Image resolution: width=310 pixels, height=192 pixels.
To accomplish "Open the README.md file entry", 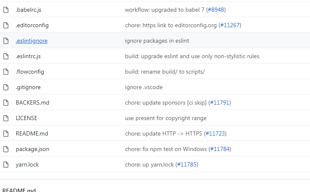I will [32, 134].
